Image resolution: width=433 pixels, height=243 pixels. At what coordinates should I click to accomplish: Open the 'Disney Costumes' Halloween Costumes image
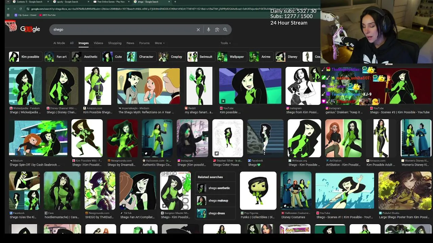point(296,191)
